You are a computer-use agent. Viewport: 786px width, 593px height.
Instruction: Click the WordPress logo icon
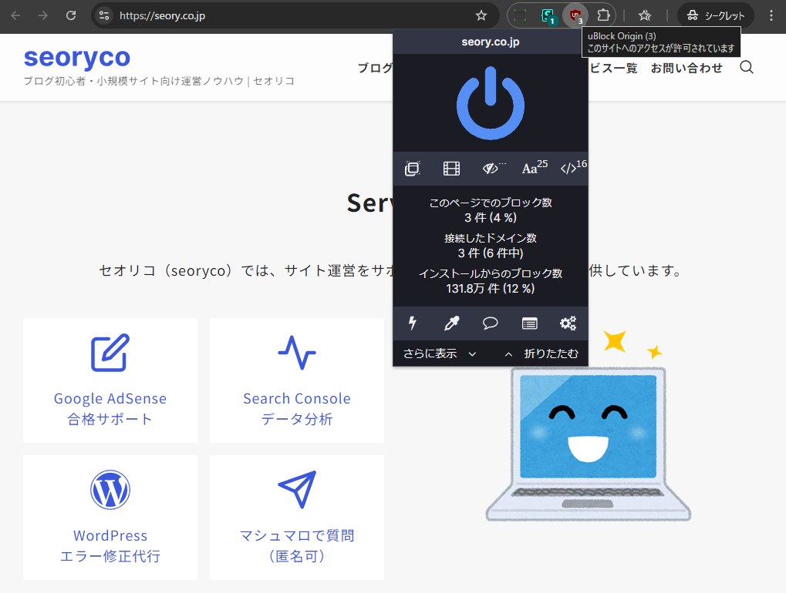click(110, 490)
